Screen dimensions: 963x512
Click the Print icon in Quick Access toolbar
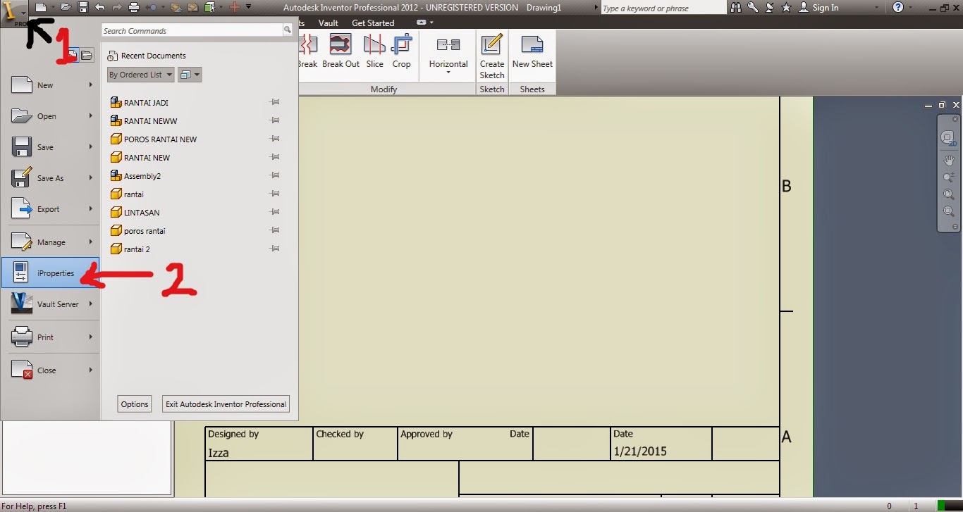point(134,7)
